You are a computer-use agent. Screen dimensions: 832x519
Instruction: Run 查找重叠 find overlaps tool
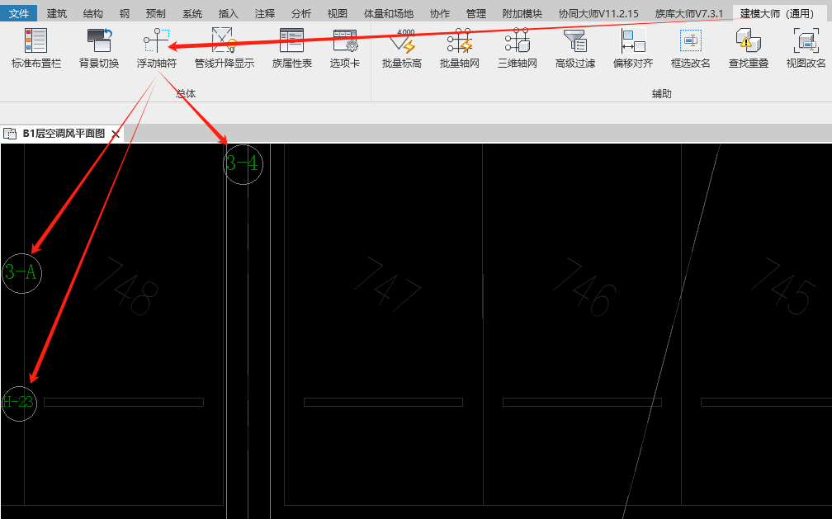coord(748,49)
